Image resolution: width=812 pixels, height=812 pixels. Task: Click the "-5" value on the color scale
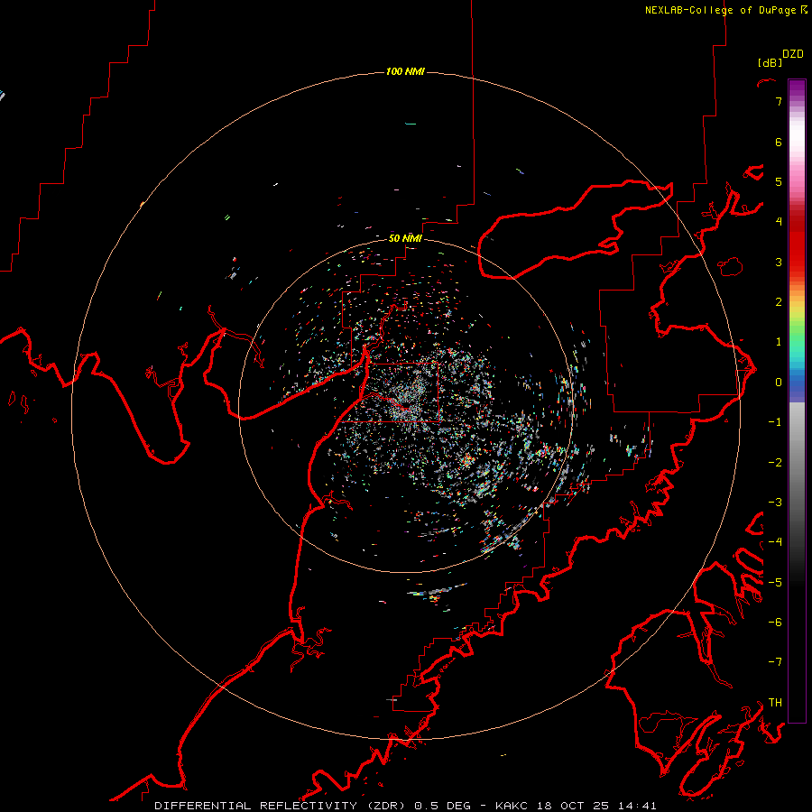[x=775, y=582]
